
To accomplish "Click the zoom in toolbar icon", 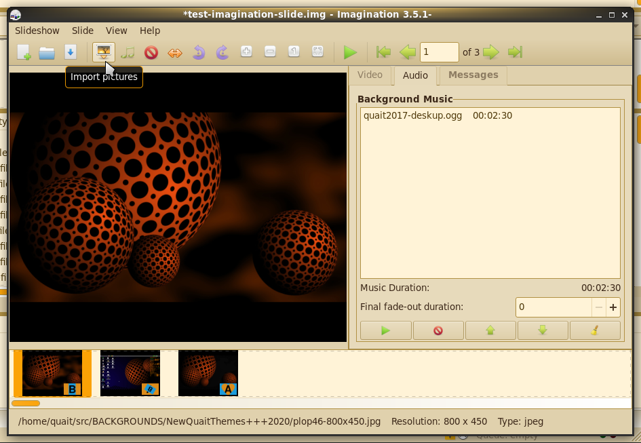I will coord(246,52).
